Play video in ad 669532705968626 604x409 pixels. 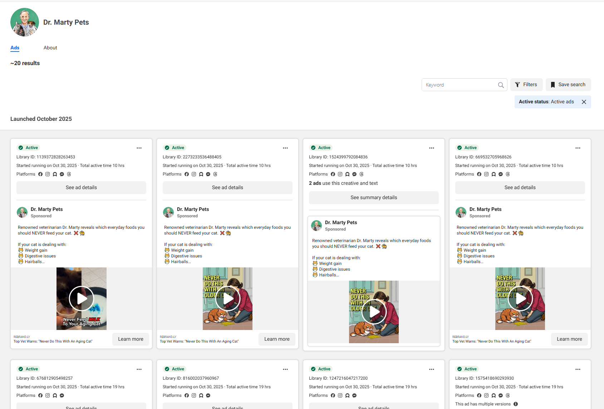point(520,299)
